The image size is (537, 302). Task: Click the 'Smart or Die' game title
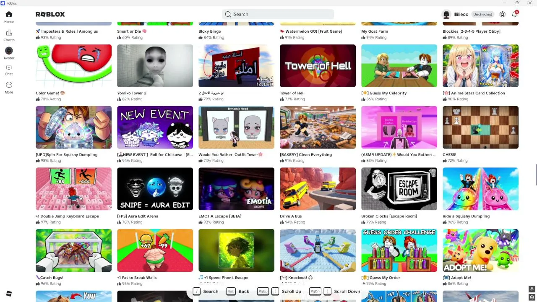click(132, 31)
